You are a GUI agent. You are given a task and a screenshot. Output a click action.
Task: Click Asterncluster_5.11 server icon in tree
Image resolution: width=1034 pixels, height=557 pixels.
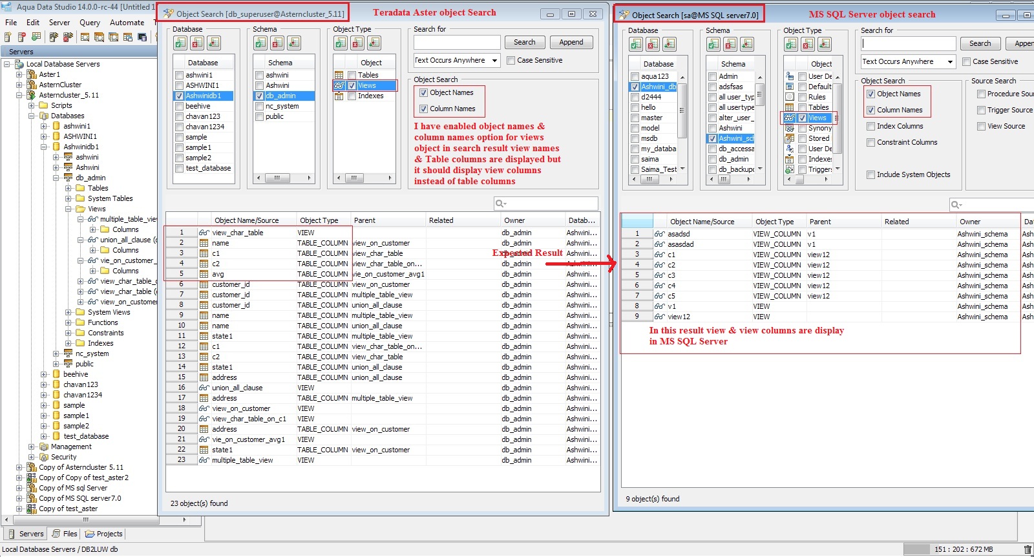31,95
